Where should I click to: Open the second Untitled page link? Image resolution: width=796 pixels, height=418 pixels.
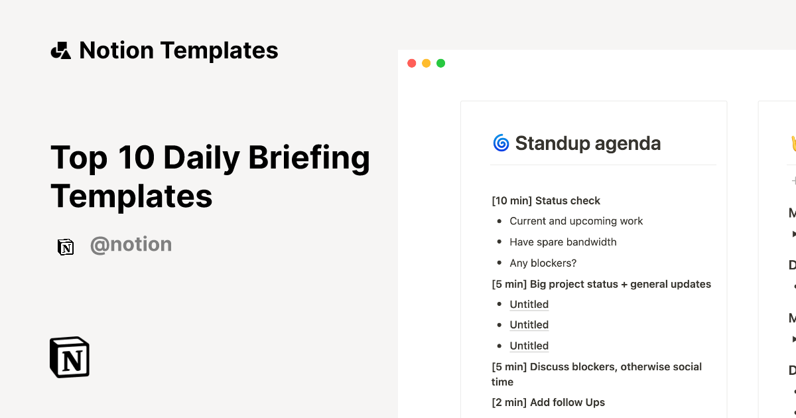(x=529, y=325)
